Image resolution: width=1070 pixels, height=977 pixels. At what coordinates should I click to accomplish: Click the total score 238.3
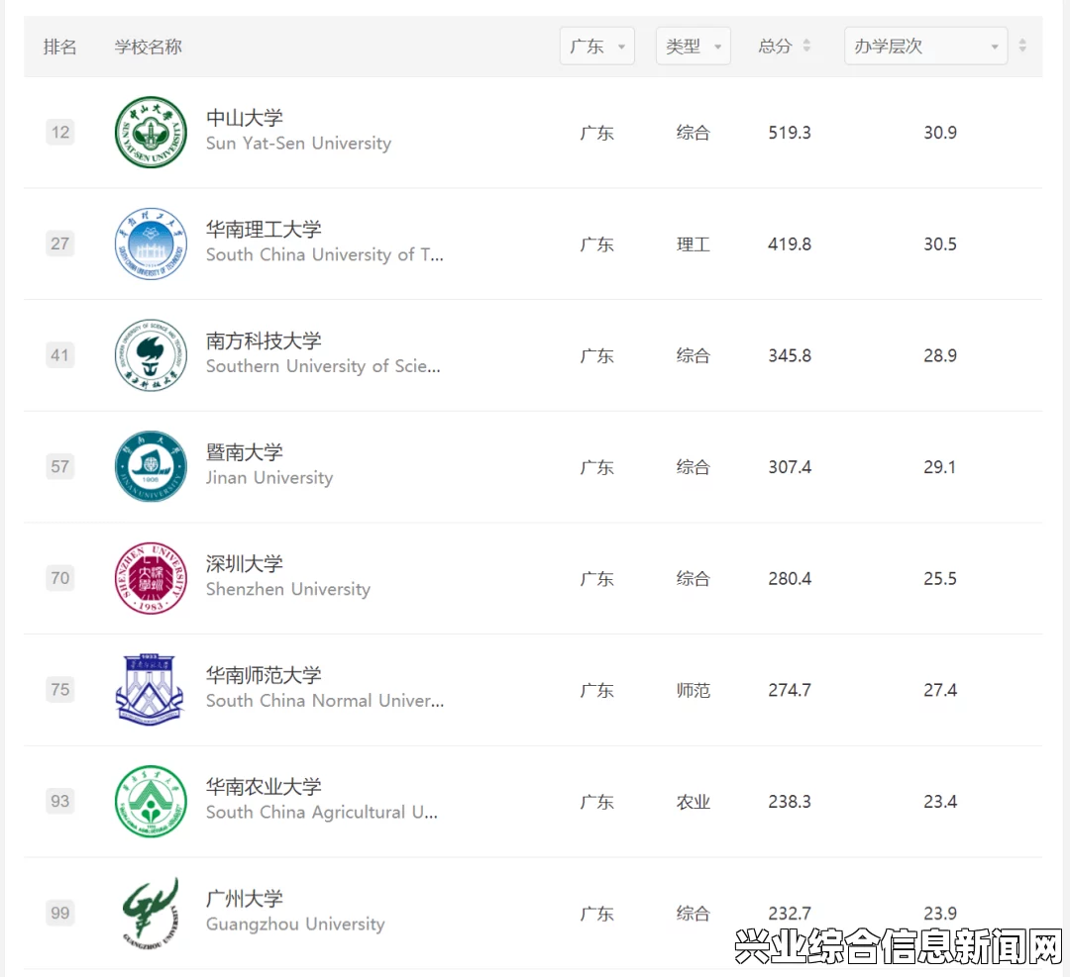[790, 801]
